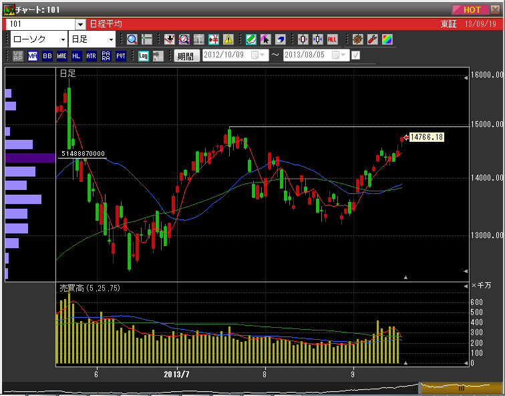This screenshot has height=396, width=505.
Task: Click the magnifier zoom icon
Action: pos(132,39)
